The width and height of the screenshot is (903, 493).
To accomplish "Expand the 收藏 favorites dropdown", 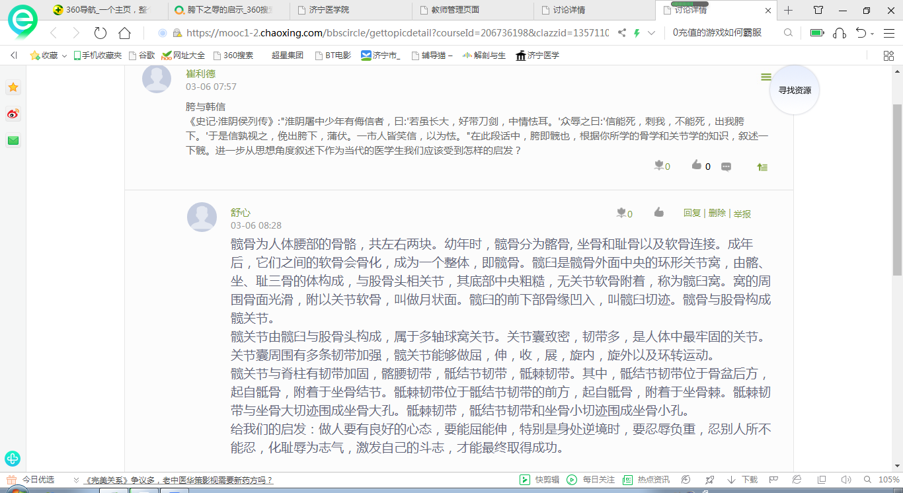I will tap(64, 56).
